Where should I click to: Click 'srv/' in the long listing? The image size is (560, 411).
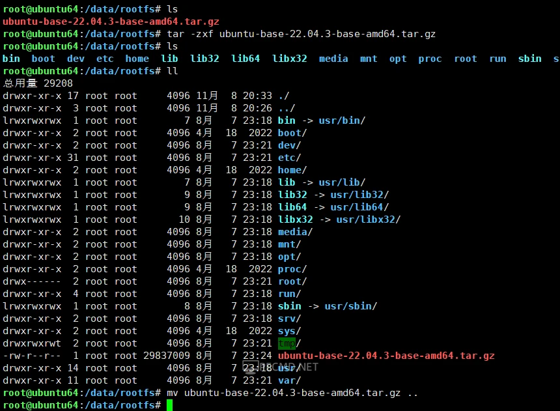point(290,319)
